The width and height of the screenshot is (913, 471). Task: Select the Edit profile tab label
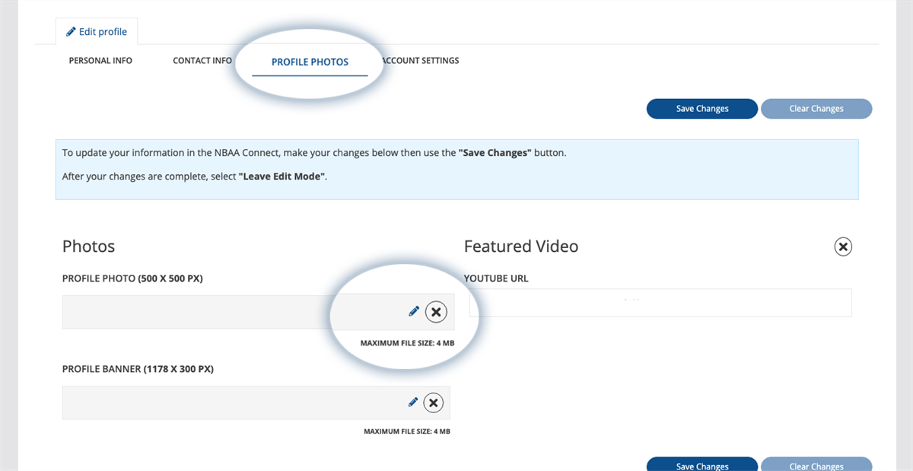103,32
